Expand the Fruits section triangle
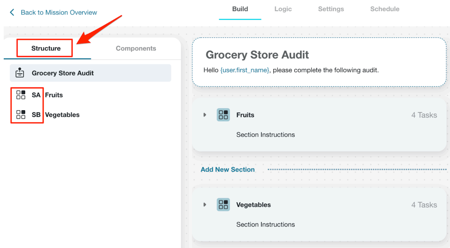Image resolution: width=450 pixels, height=248 pixels. click(205, 115)
